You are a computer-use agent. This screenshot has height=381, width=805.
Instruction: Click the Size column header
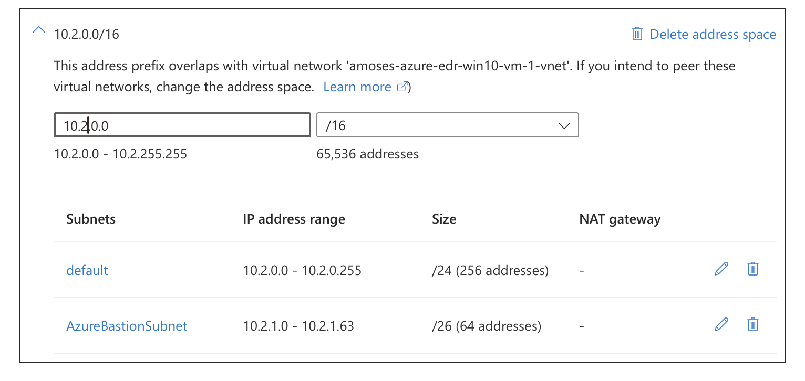tap(444, 219)
